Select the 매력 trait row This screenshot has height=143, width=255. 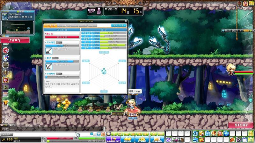[x=104, y=48]
